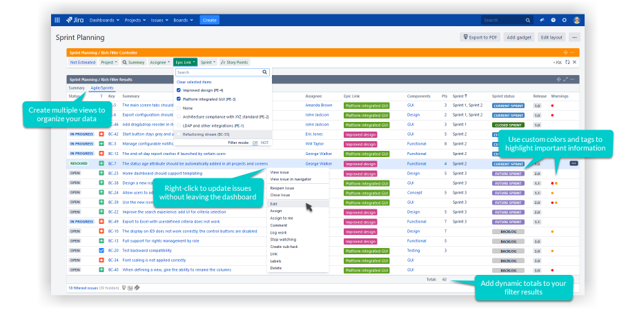Click the blue Create button
This screenshot has width=635, height=310.
click(209, 20)
